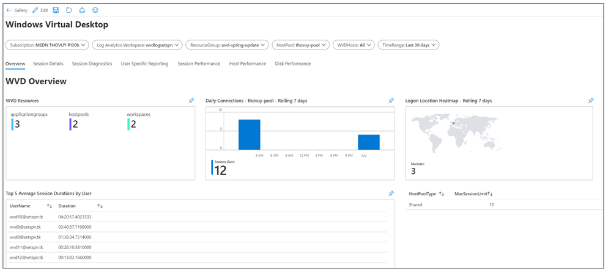611x274 pixels.
Task: Select the wvd12@setspn.tk row
Action: point(197,258)
